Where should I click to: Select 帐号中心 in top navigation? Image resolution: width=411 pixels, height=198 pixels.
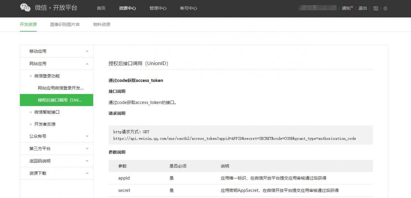click(x=188, y=8)
